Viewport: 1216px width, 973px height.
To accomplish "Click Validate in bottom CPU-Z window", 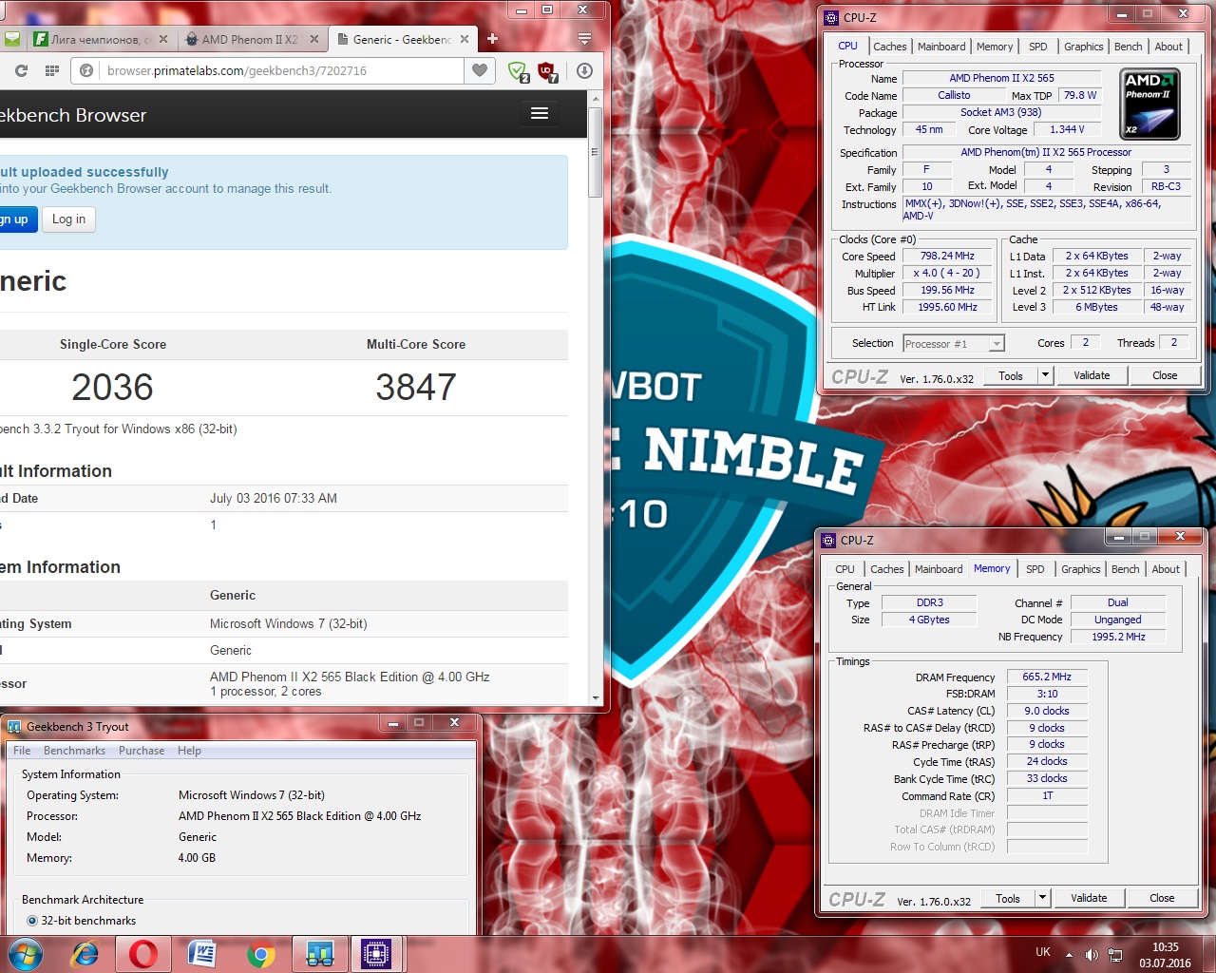I will pos(1089,898).
